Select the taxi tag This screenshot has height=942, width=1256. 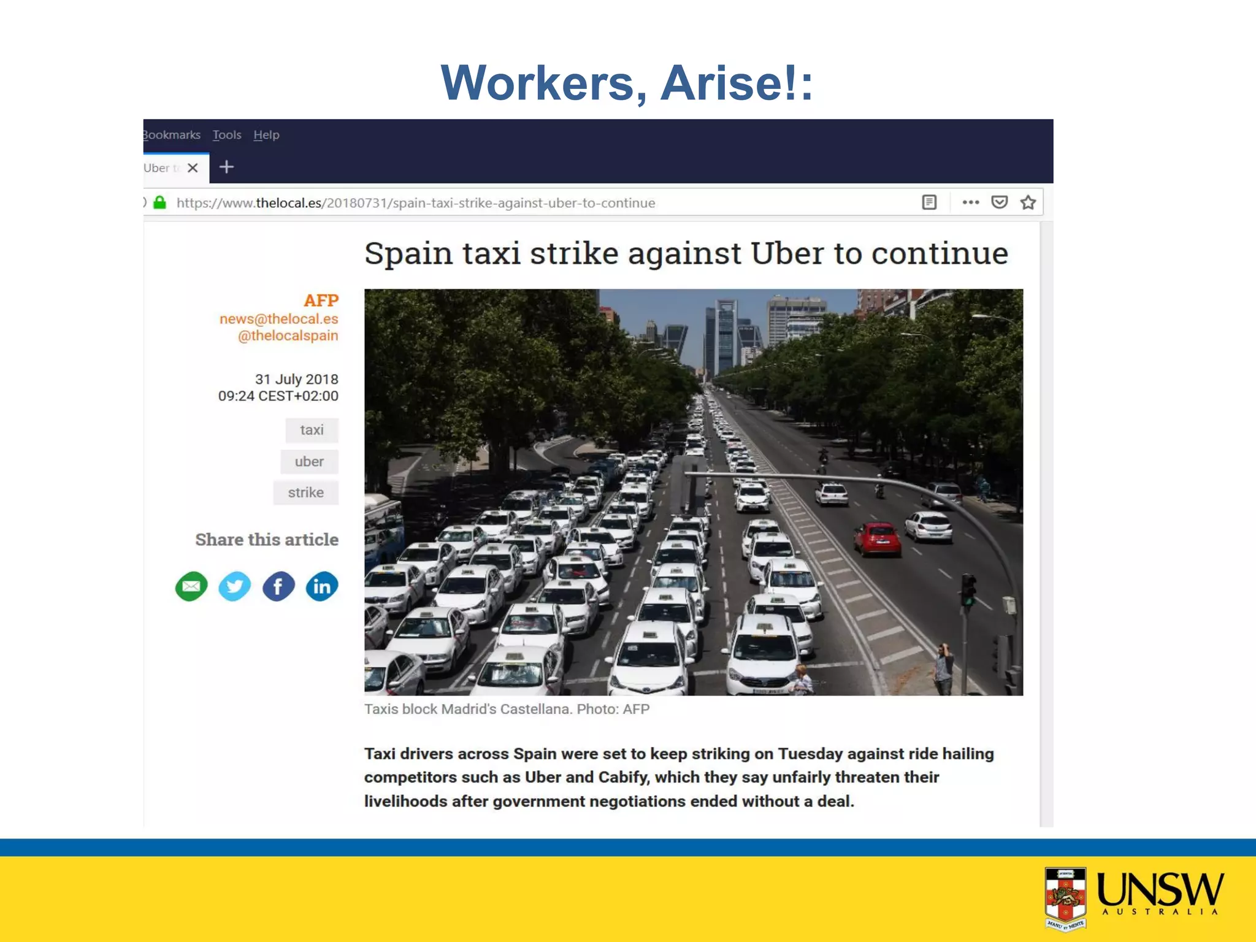tap(312, 430)
